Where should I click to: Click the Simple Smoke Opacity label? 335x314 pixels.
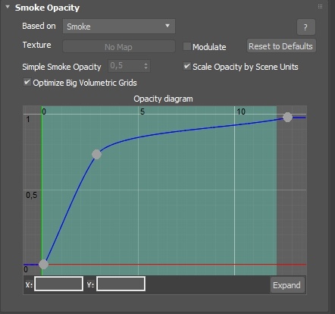point(61,67)
